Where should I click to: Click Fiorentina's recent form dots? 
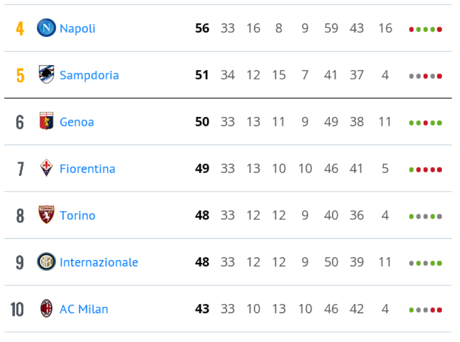point(425,170)
